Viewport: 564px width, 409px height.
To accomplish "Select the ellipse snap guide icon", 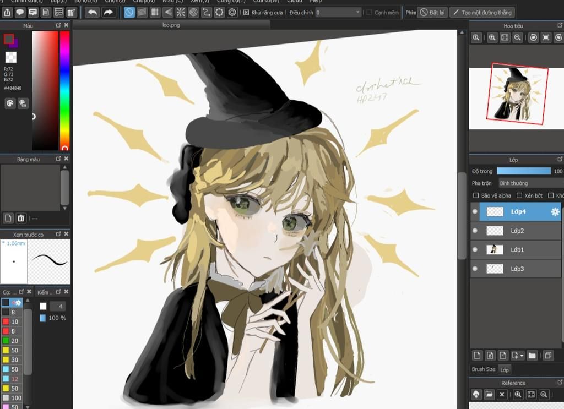I will click(x=219, y=12).
